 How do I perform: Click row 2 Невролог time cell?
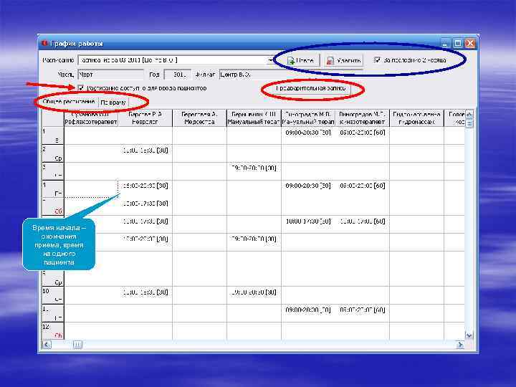pyautogui.click(x=145, y=150)
